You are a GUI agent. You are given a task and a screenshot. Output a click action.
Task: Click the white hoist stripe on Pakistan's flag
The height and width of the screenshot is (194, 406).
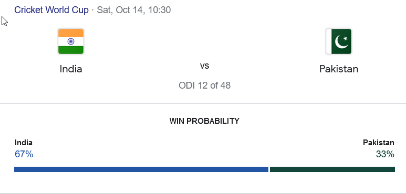point(329,41)
